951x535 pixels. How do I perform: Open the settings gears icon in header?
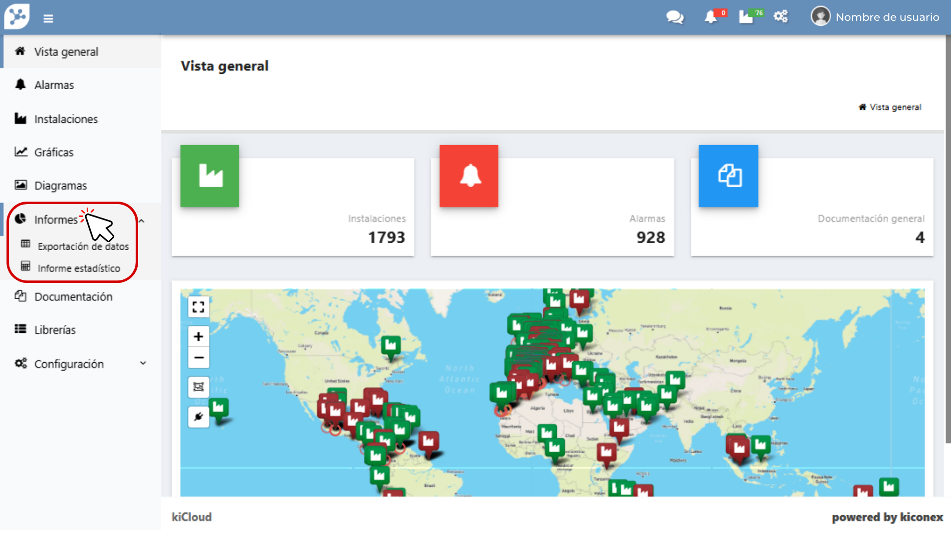click(781, 17)
